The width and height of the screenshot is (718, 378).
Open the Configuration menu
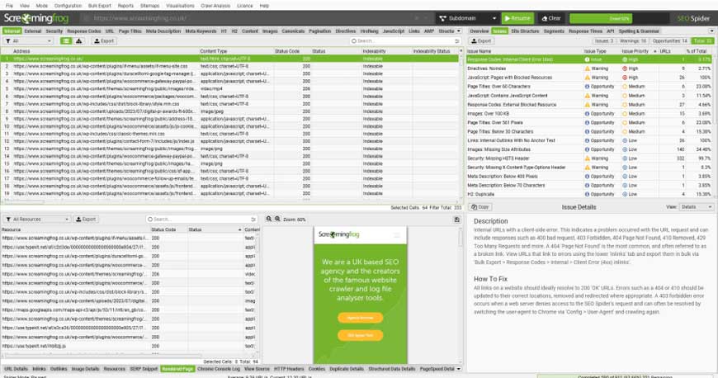pyautogui.click(x=68, y=6)
